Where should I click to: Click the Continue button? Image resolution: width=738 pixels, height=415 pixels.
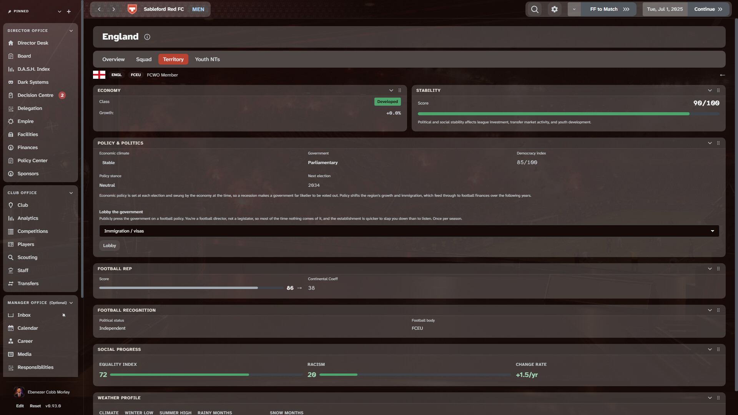click(x=708, y=9)
